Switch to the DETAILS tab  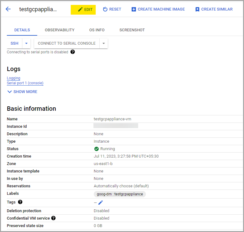tap(22, 30)
